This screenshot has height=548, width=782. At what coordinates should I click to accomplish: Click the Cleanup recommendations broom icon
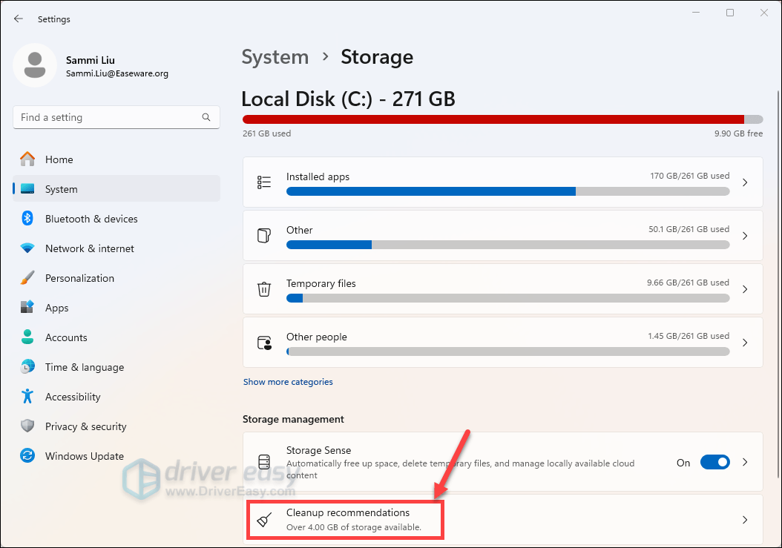[x=264, y=520]
